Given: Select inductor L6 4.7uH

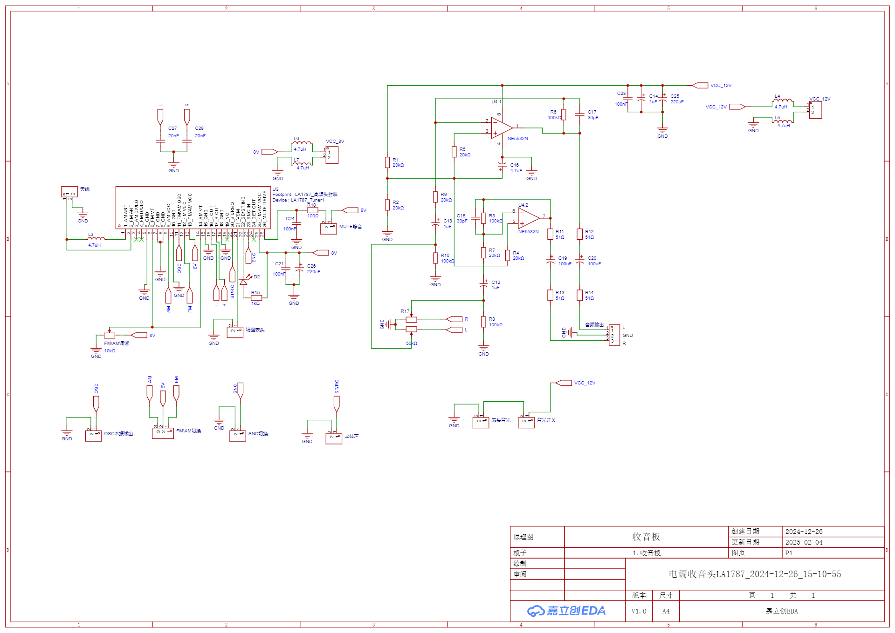Looking at the screenshot, I should (302, 143).
